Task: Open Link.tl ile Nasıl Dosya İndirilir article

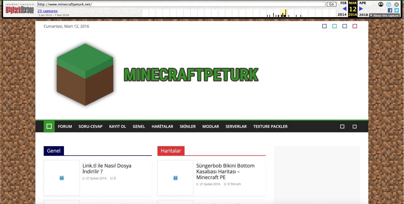Action: [107, 168]
